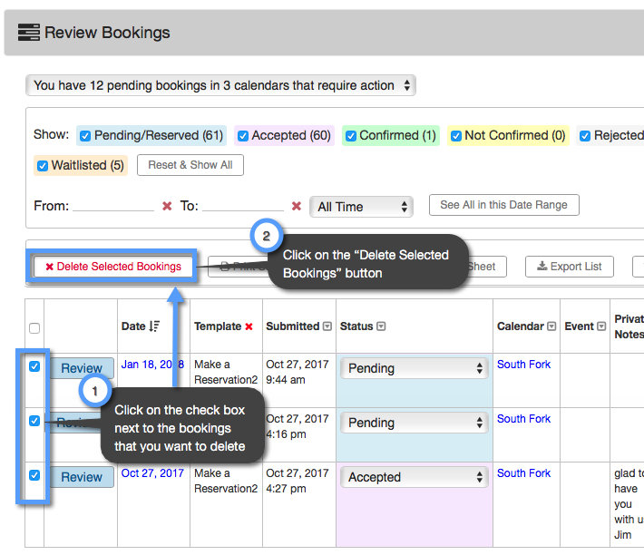
Task: Open Status dropdown for 9:44 am booking
Action: pos(414,368)
